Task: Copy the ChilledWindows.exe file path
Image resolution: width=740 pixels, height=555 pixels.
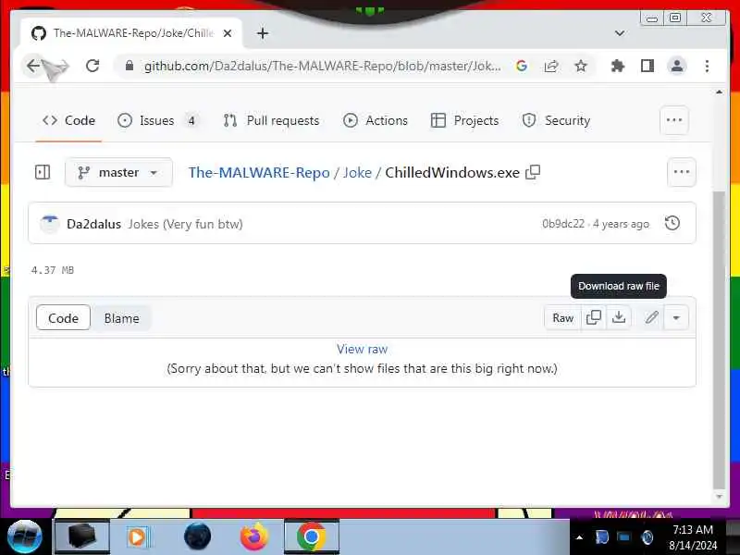Action: [x=533, y=172]
